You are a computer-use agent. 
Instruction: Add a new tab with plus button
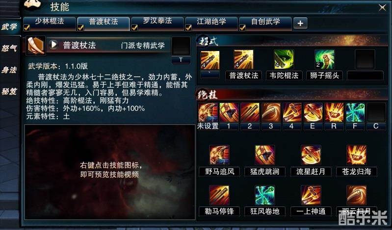point(300,24)
